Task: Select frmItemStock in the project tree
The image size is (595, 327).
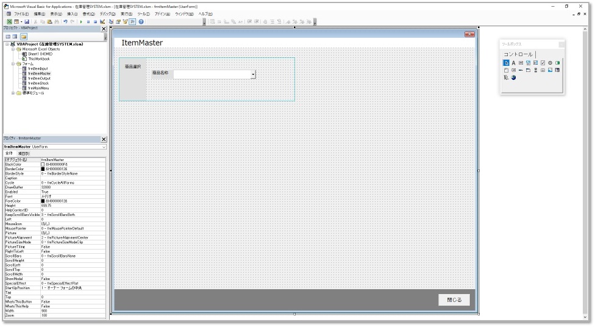Action: point(38,83)
